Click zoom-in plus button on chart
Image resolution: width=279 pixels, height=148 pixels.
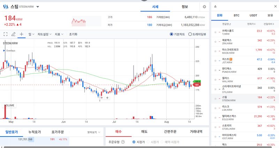click(107, 98)
